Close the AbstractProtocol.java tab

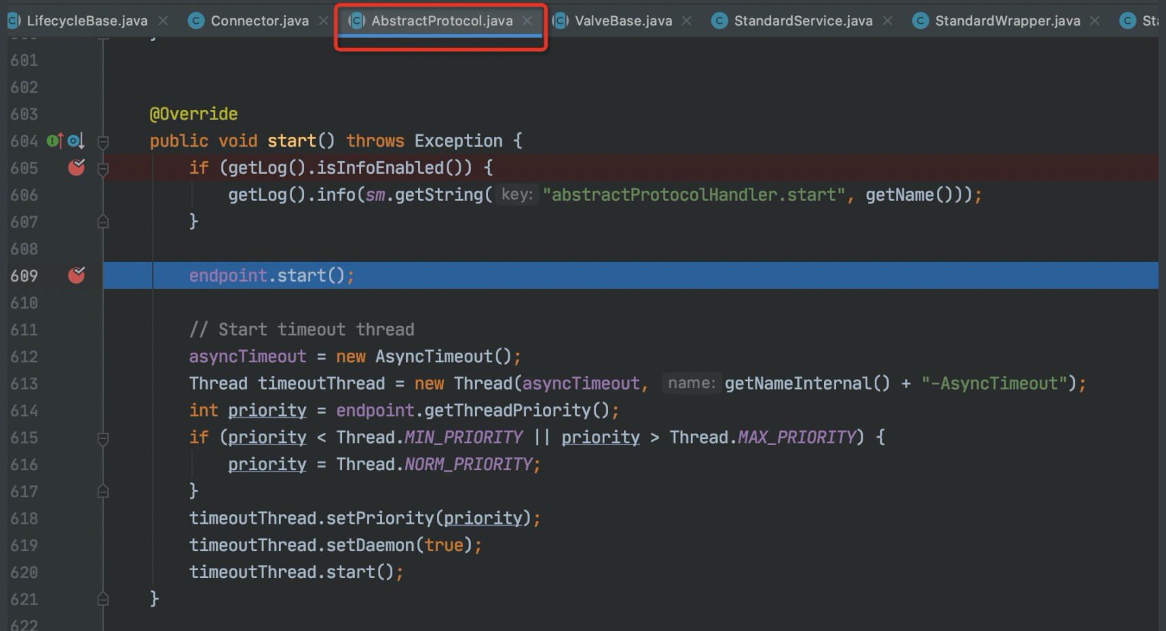pos(527,21)
